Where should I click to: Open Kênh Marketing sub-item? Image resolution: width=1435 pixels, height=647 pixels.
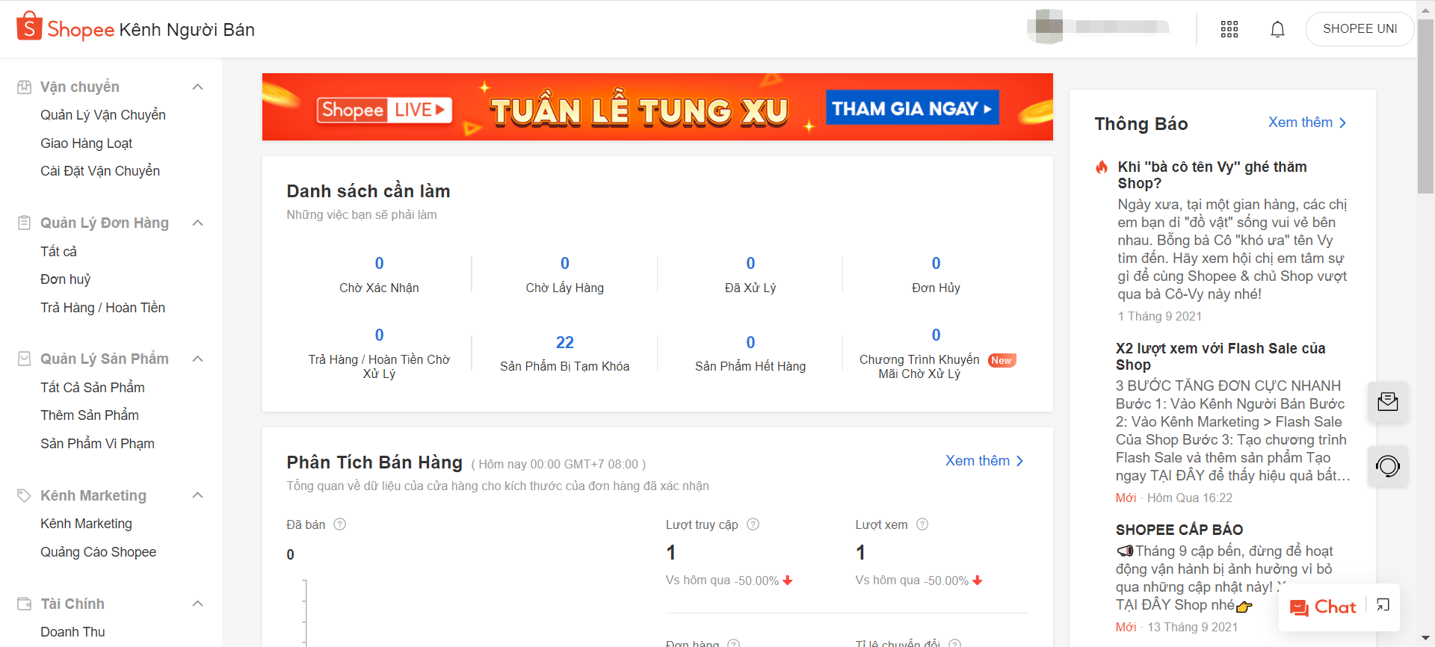click(x=87, y=524)
